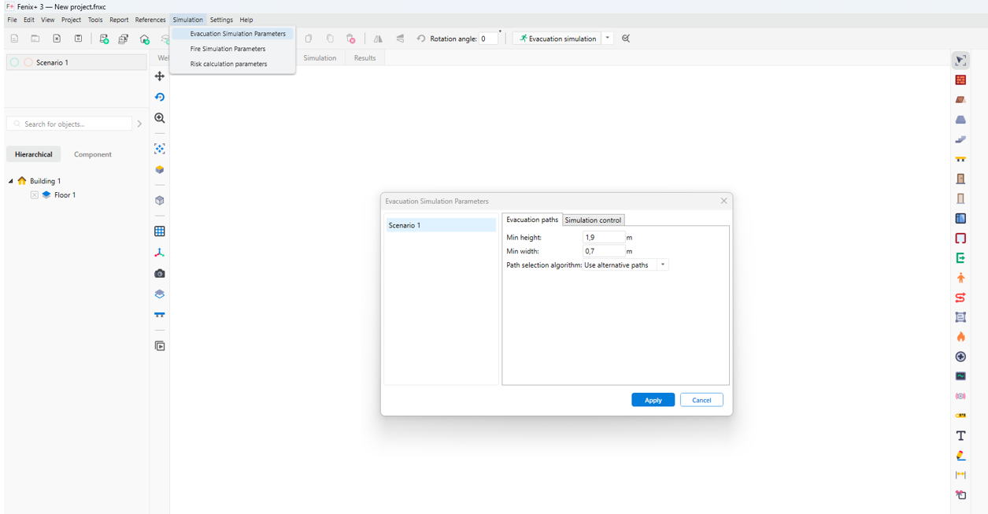The height and width of the screenshot is (514, 988).
Task: Select the person placement tool
Action: pos(960,278)
